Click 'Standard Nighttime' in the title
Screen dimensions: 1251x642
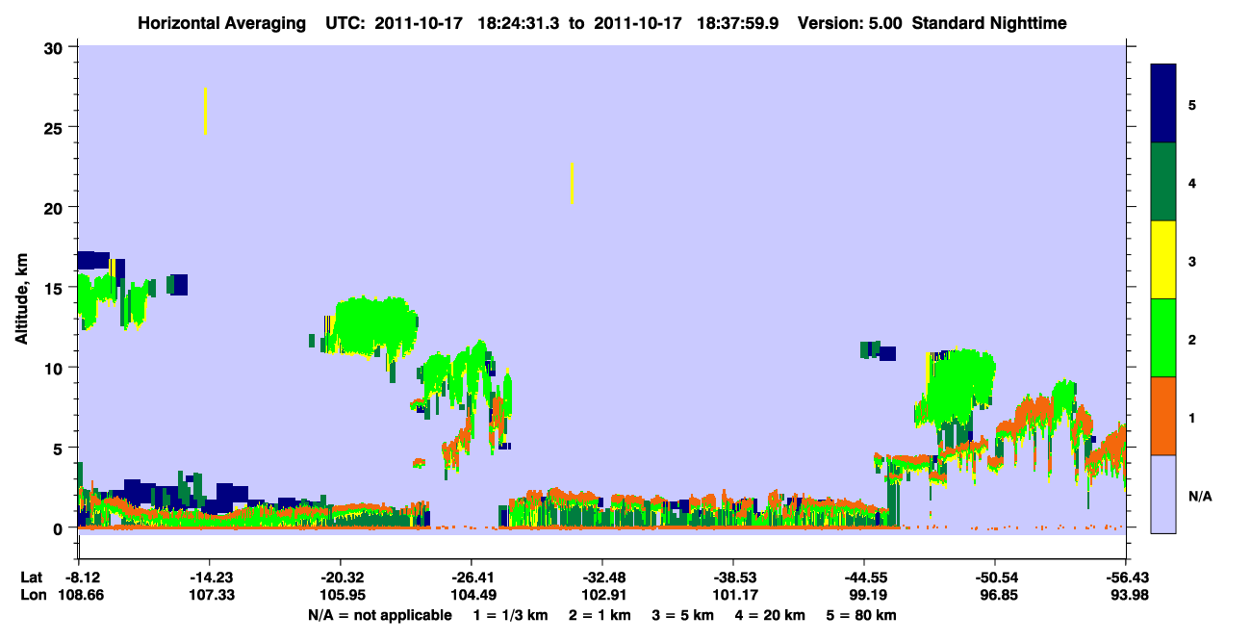[x=989, y=23]
